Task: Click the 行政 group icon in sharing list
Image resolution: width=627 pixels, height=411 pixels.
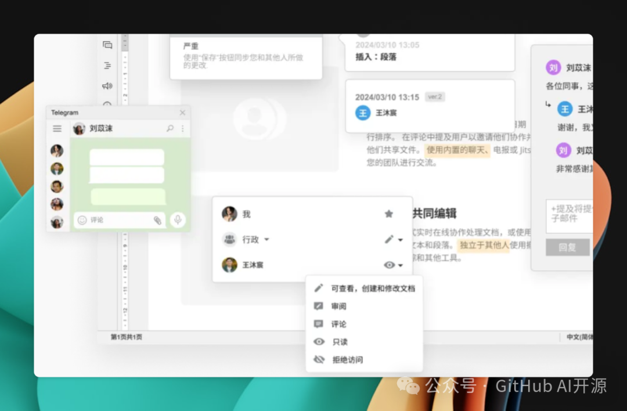Action: [x=229, y=240]
